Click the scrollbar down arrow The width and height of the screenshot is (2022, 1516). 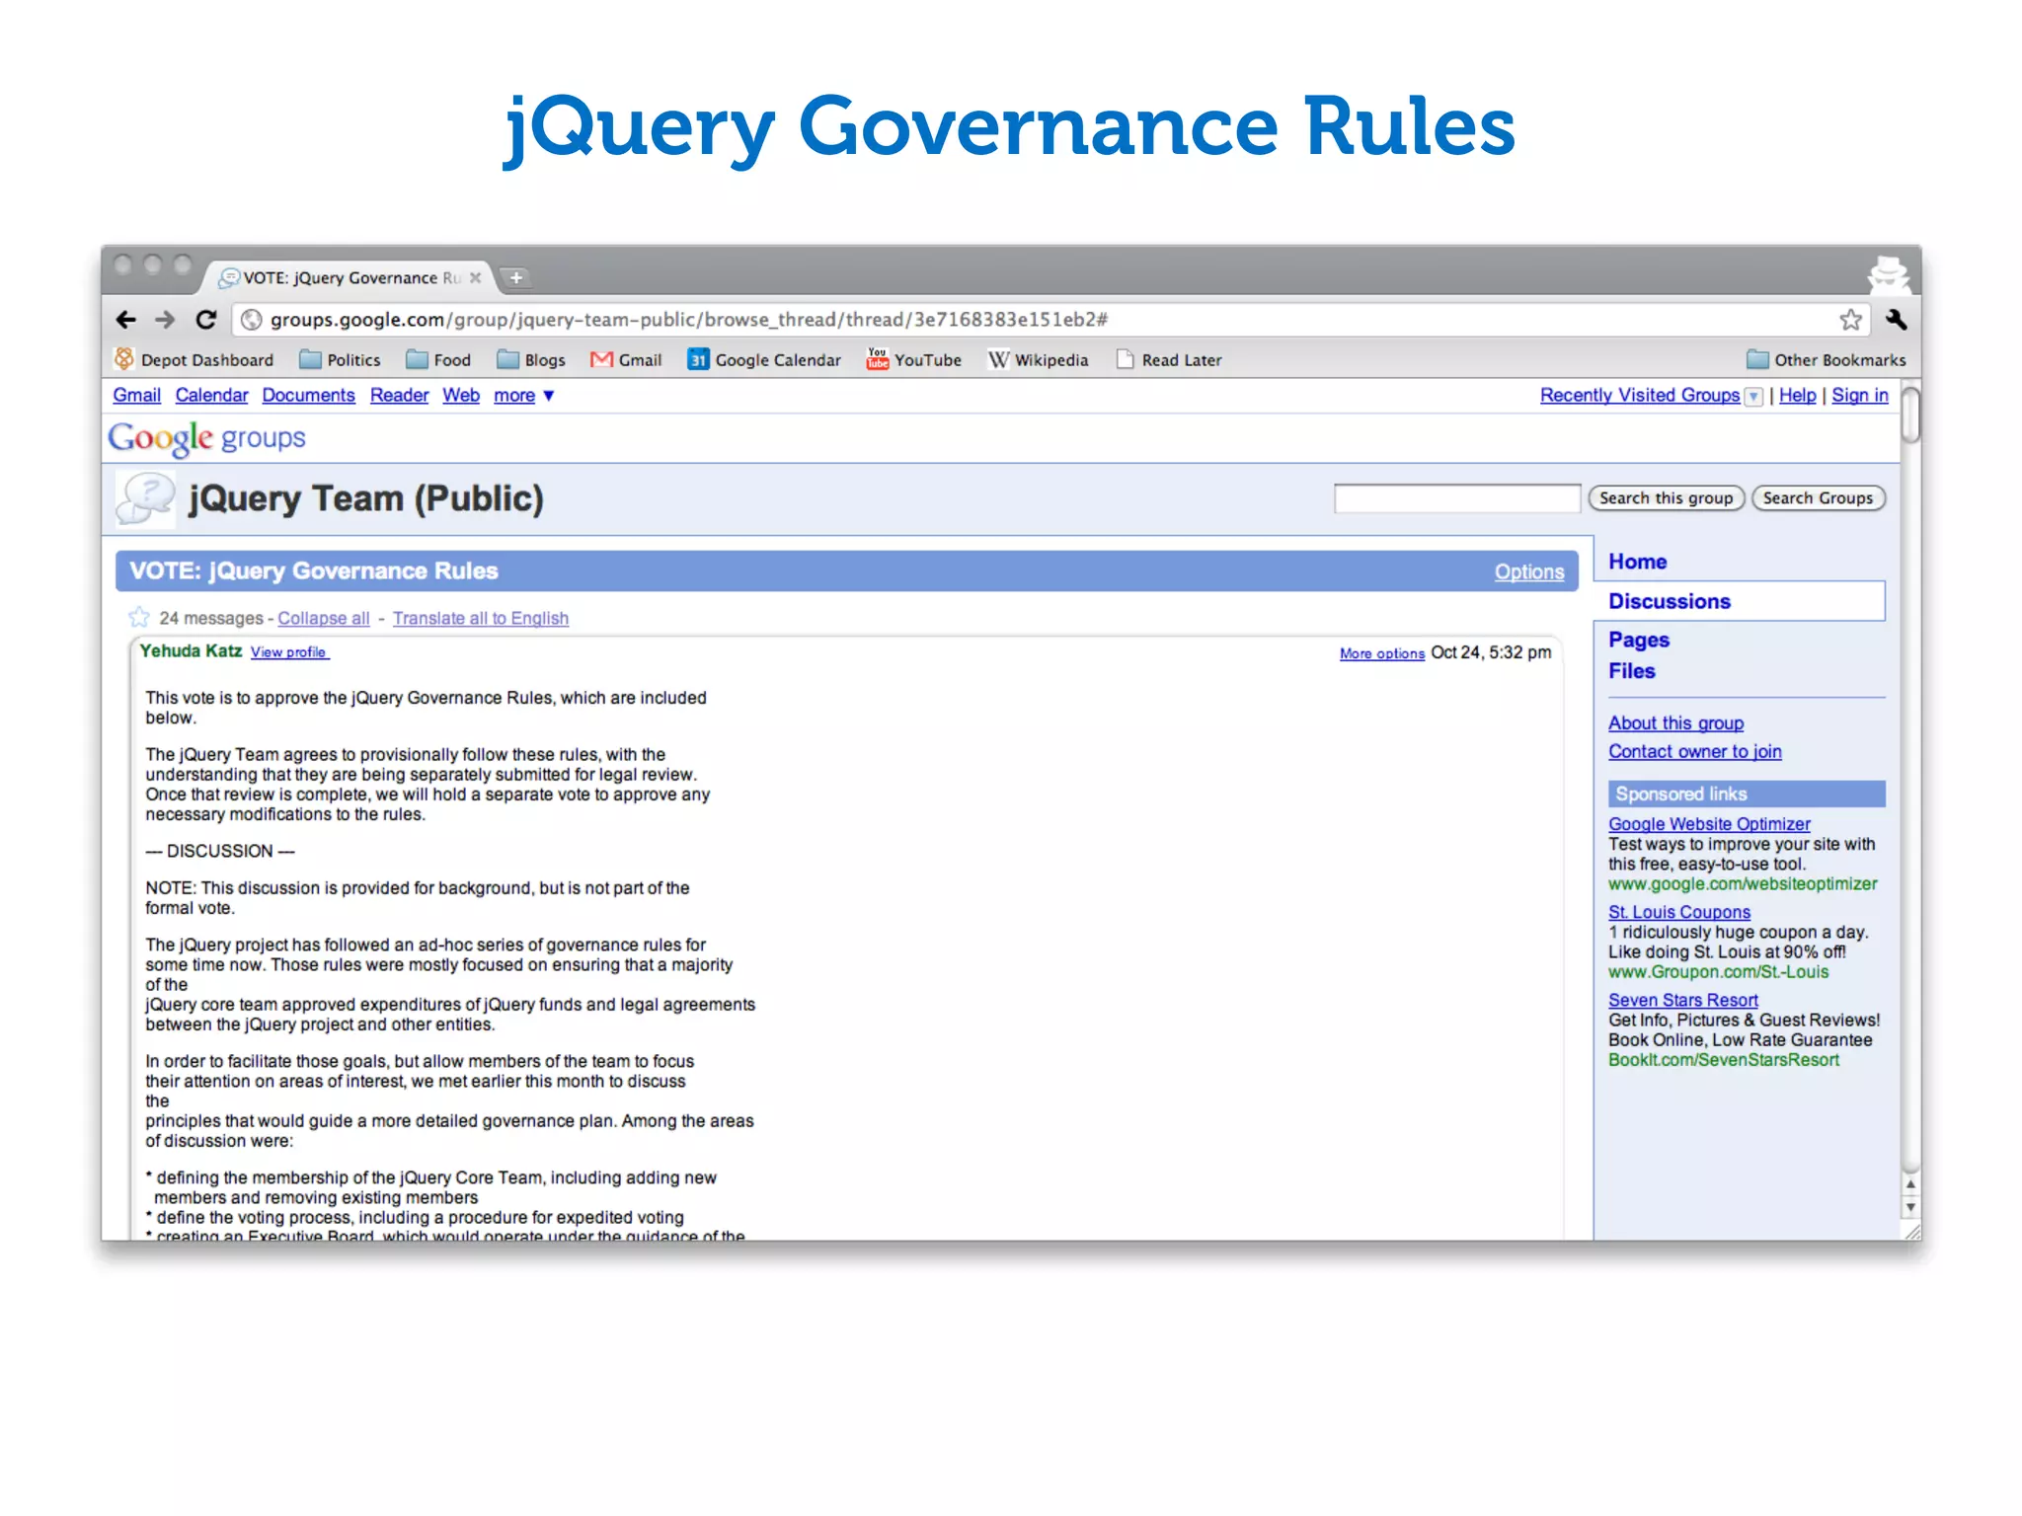click(x=1910, y=1207)
